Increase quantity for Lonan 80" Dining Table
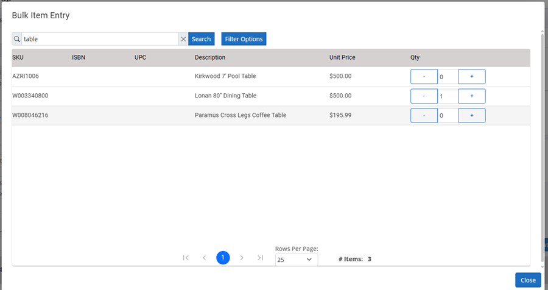548x290 pixels. pos(472,96)
